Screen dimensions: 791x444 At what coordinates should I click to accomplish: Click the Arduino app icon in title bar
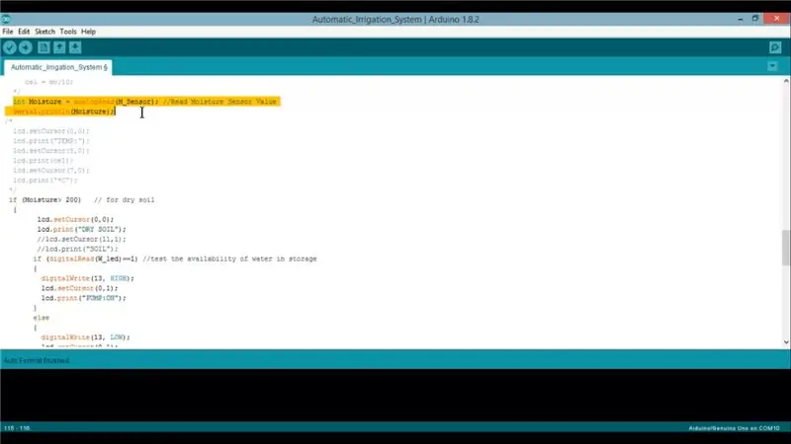(6, 19)
